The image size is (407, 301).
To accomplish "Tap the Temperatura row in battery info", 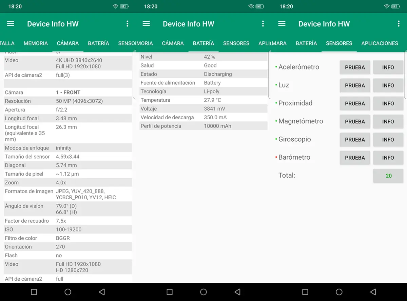I will (x=203, y=100).
